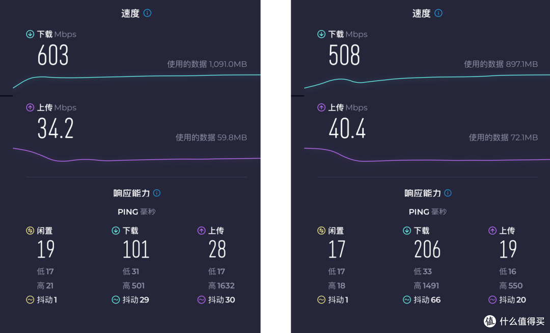Click upload arrow icon next to 上传 Mbps, left panel
550x333 pixels.
tap(30, 108)
